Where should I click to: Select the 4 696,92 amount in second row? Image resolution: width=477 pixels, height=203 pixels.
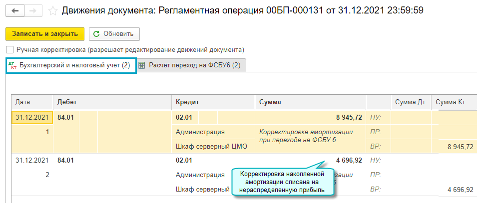tap(345, 161)
